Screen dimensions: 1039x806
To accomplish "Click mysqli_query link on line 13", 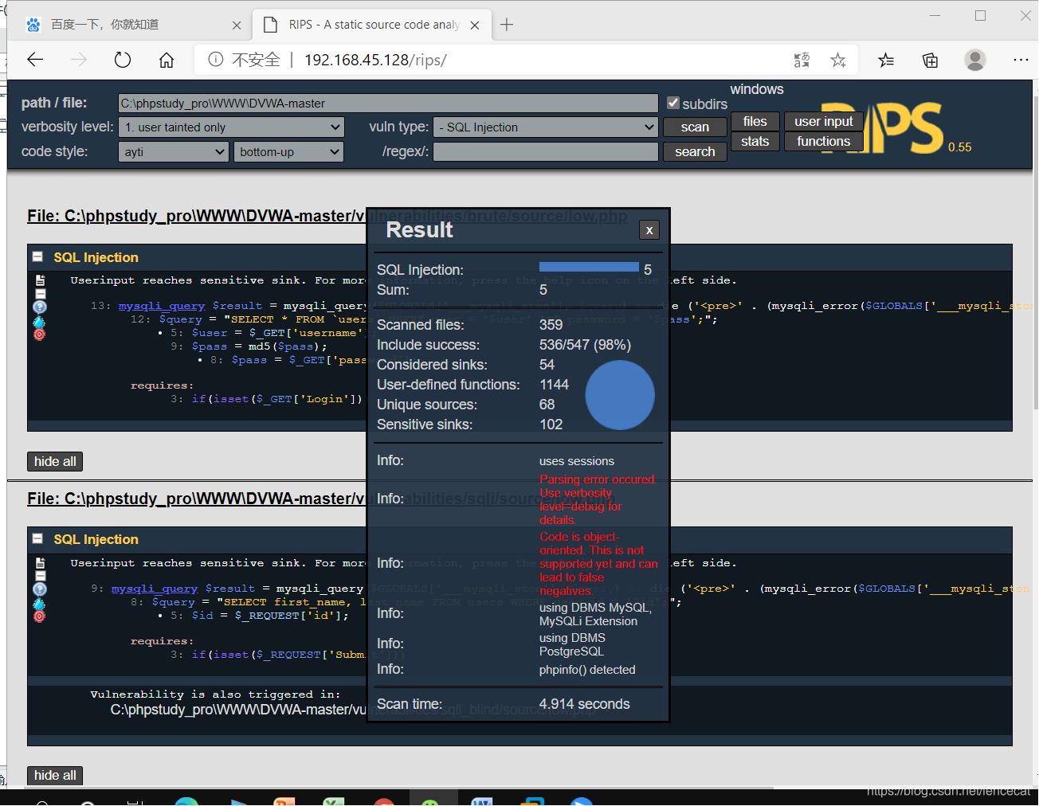I will [162, 306].
